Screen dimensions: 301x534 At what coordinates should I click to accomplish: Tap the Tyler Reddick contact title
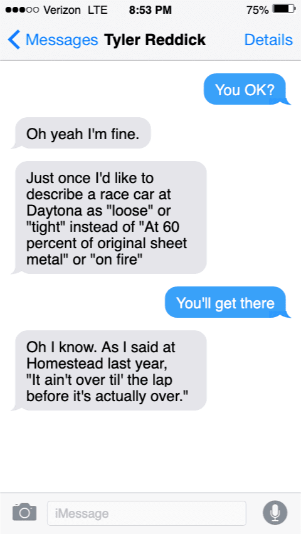point(155,40)
